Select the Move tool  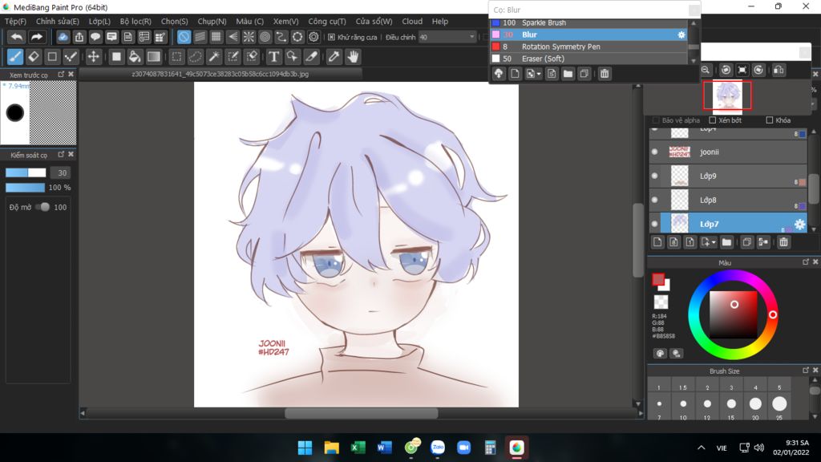pos(93,57)
